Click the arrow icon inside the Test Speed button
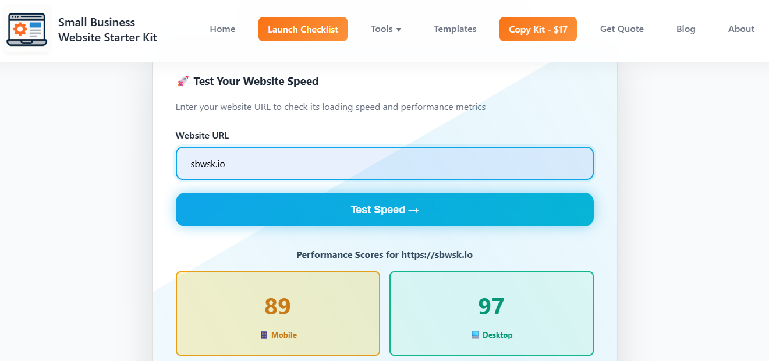Screen dimensions: 769x361 [x=414, y=210]
